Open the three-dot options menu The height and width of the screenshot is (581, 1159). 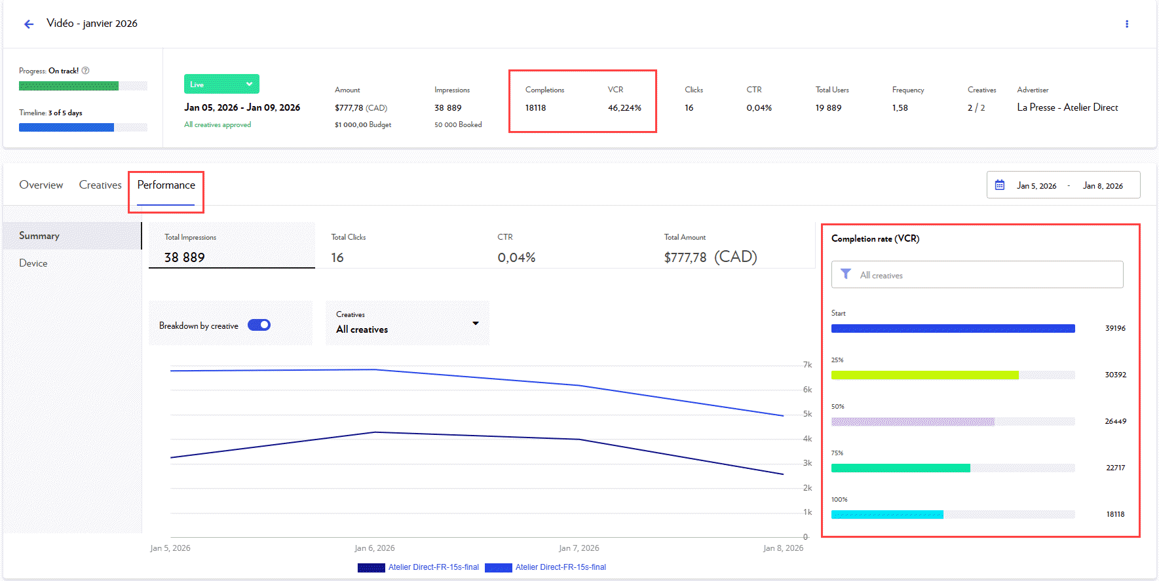1126,24
